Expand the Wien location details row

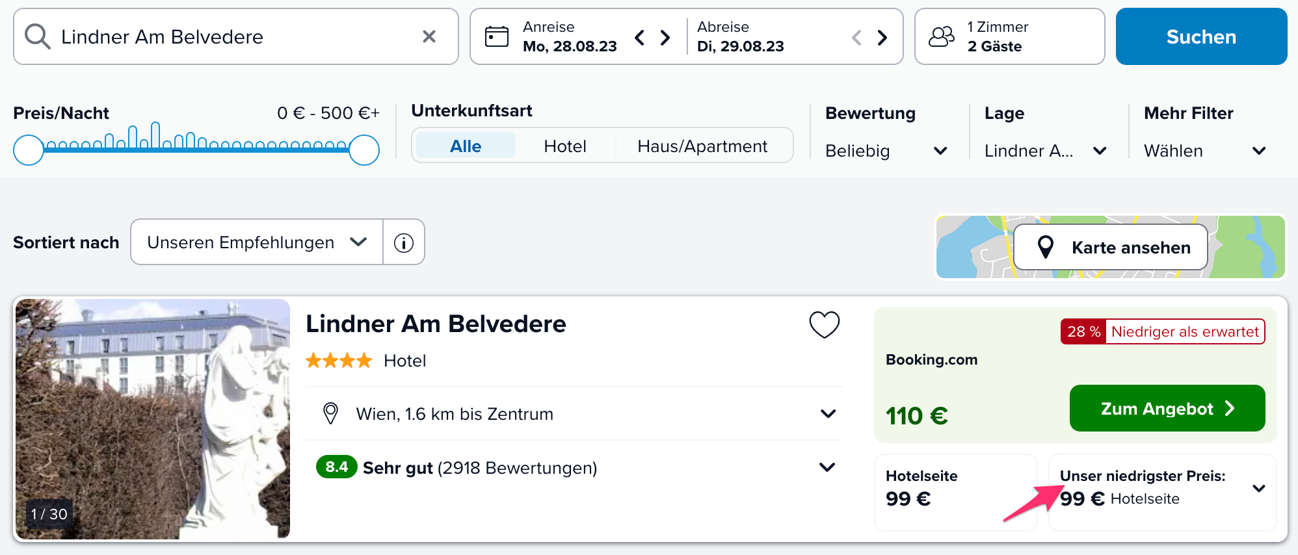click(574, 413)
